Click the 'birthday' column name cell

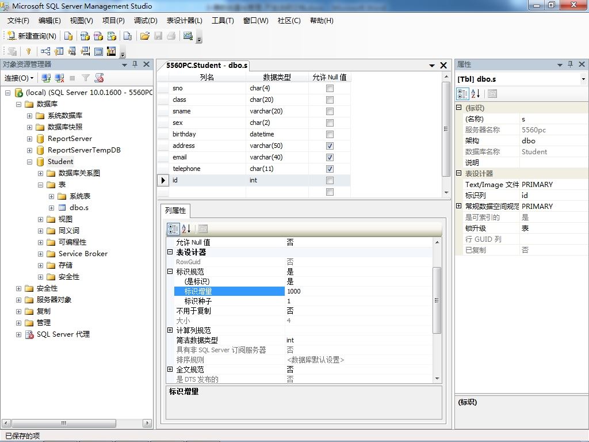(208, 134)
